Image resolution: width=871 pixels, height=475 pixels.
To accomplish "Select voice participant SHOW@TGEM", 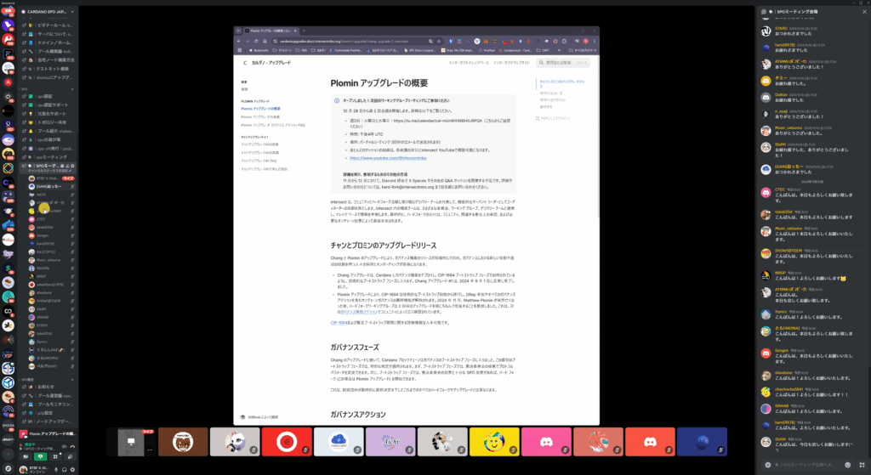I will click(52, 301).
